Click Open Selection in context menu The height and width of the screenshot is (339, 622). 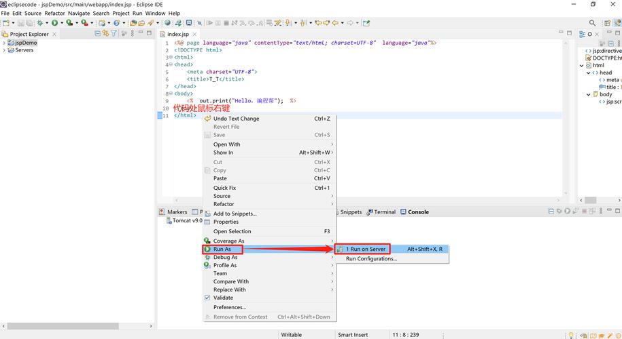coord(269,231)
